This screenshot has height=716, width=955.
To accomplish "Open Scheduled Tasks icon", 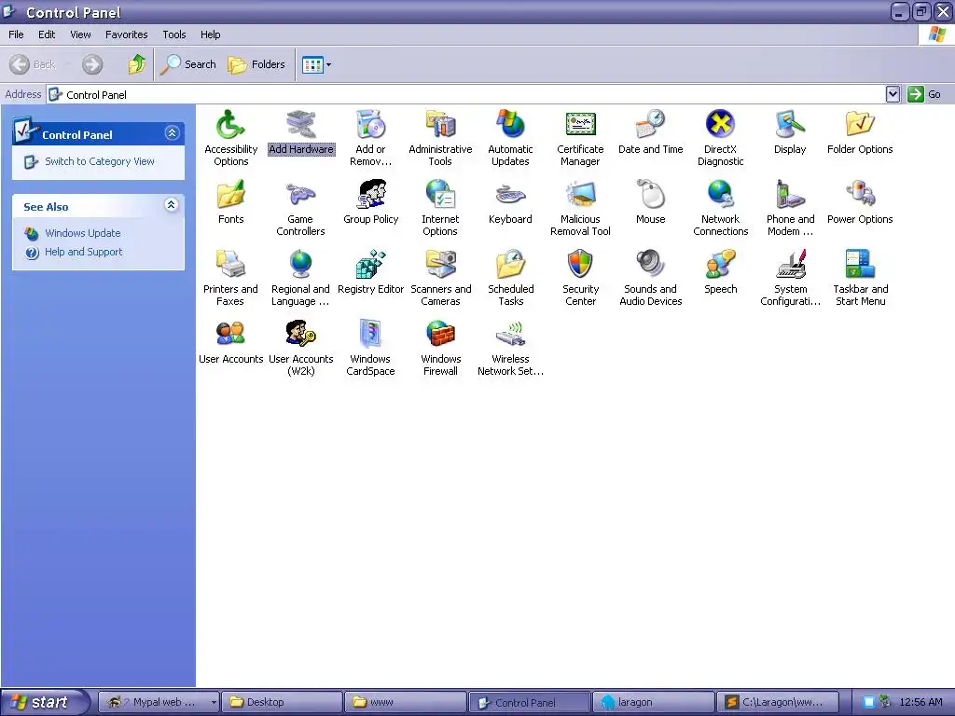I will [510, 265].
